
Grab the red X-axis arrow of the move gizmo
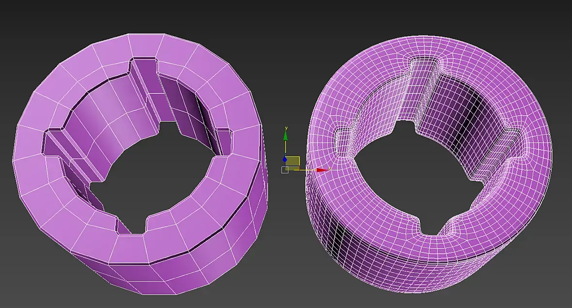(x=322, y=170)
